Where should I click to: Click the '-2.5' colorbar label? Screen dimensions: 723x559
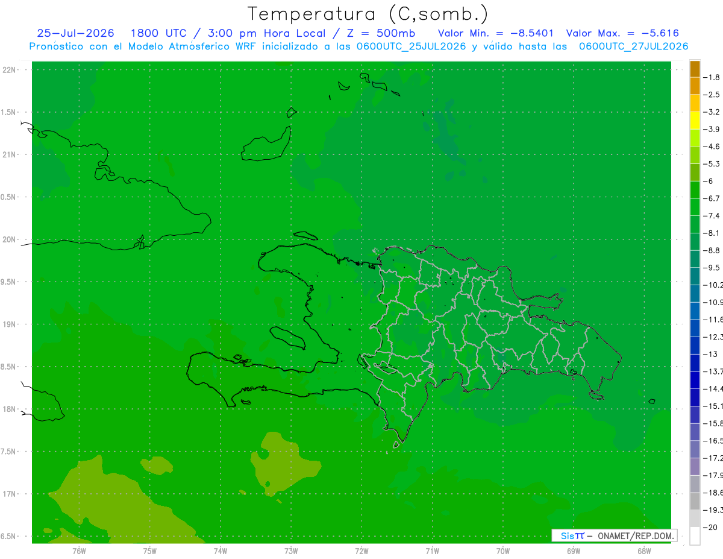tap(711, 95)
